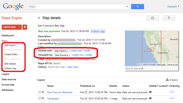The image size is (183, 103).
Task: Click the blue search magnifier button
Action: tap(137, 7)
